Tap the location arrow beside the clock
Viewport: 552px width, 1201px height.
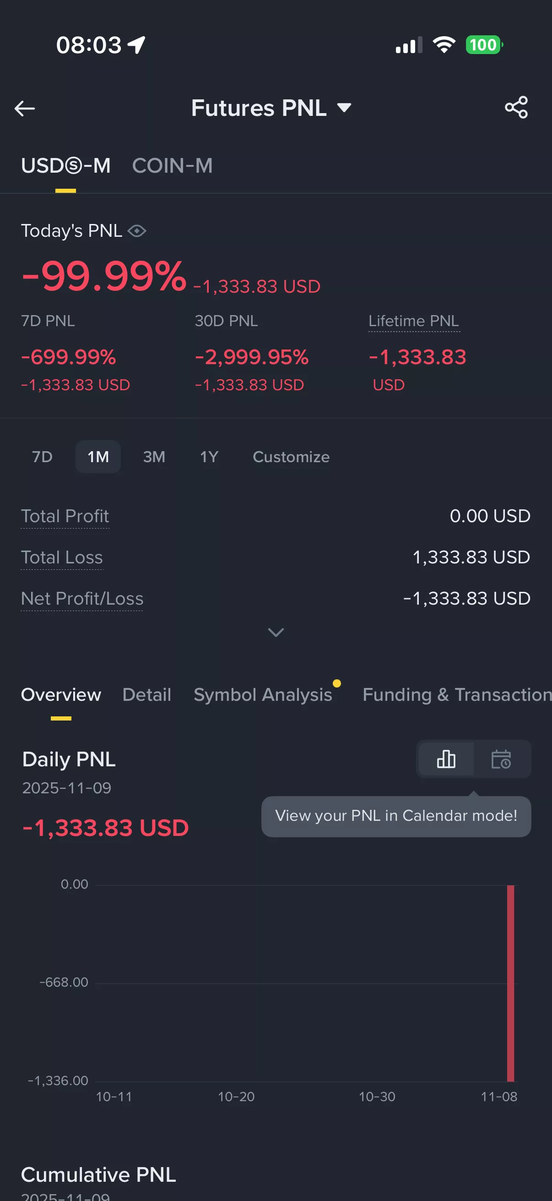point(136,45)
